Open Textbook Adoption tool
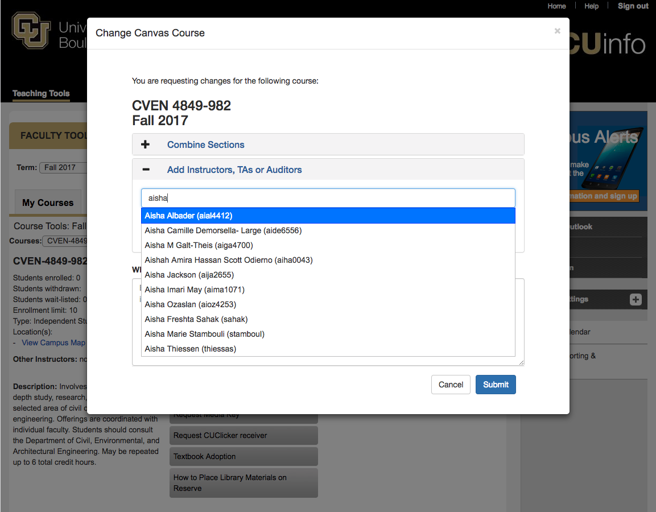Screen dimensions: 656x512 pyautogui.click(x=244, y=456)
